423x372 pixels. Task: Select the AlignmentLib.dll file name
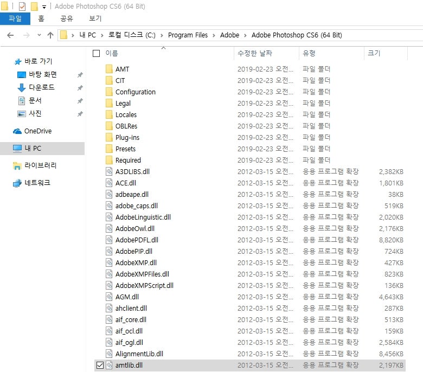point(139,354)
